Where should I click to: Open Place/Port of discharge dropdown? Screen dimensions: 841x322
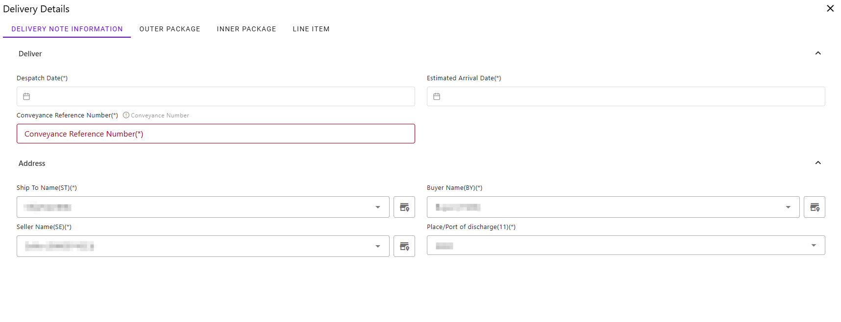pyautogui.click(x=813, y=245)
